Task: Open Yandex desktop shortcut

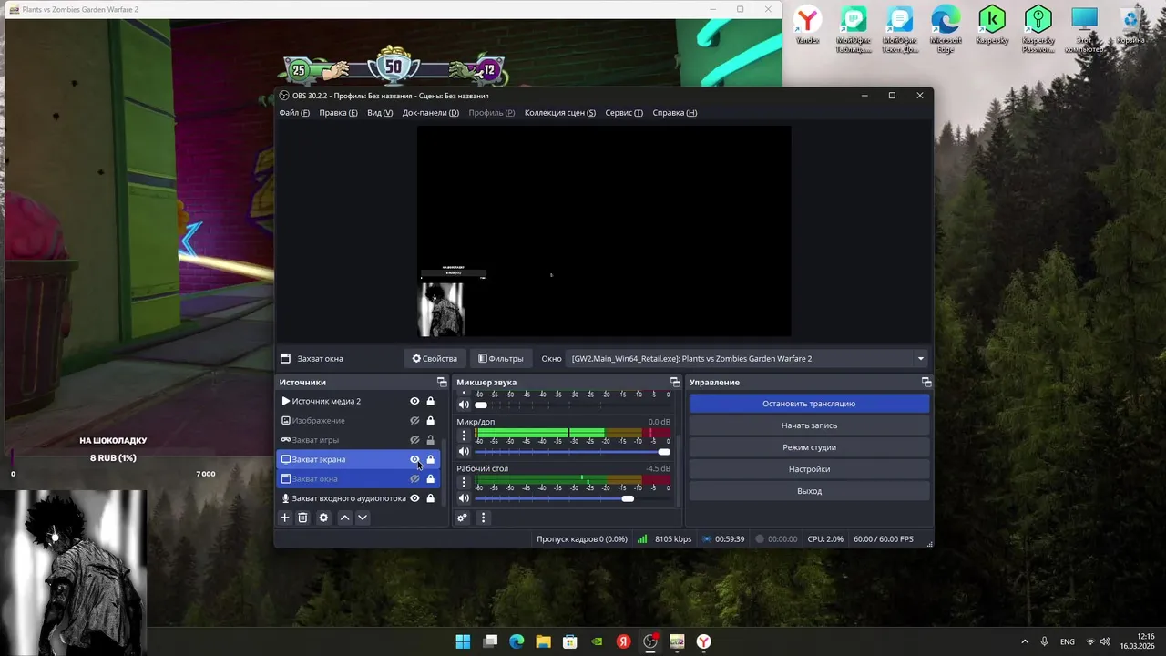Action: pyautogui.click(x=807, y=26)
